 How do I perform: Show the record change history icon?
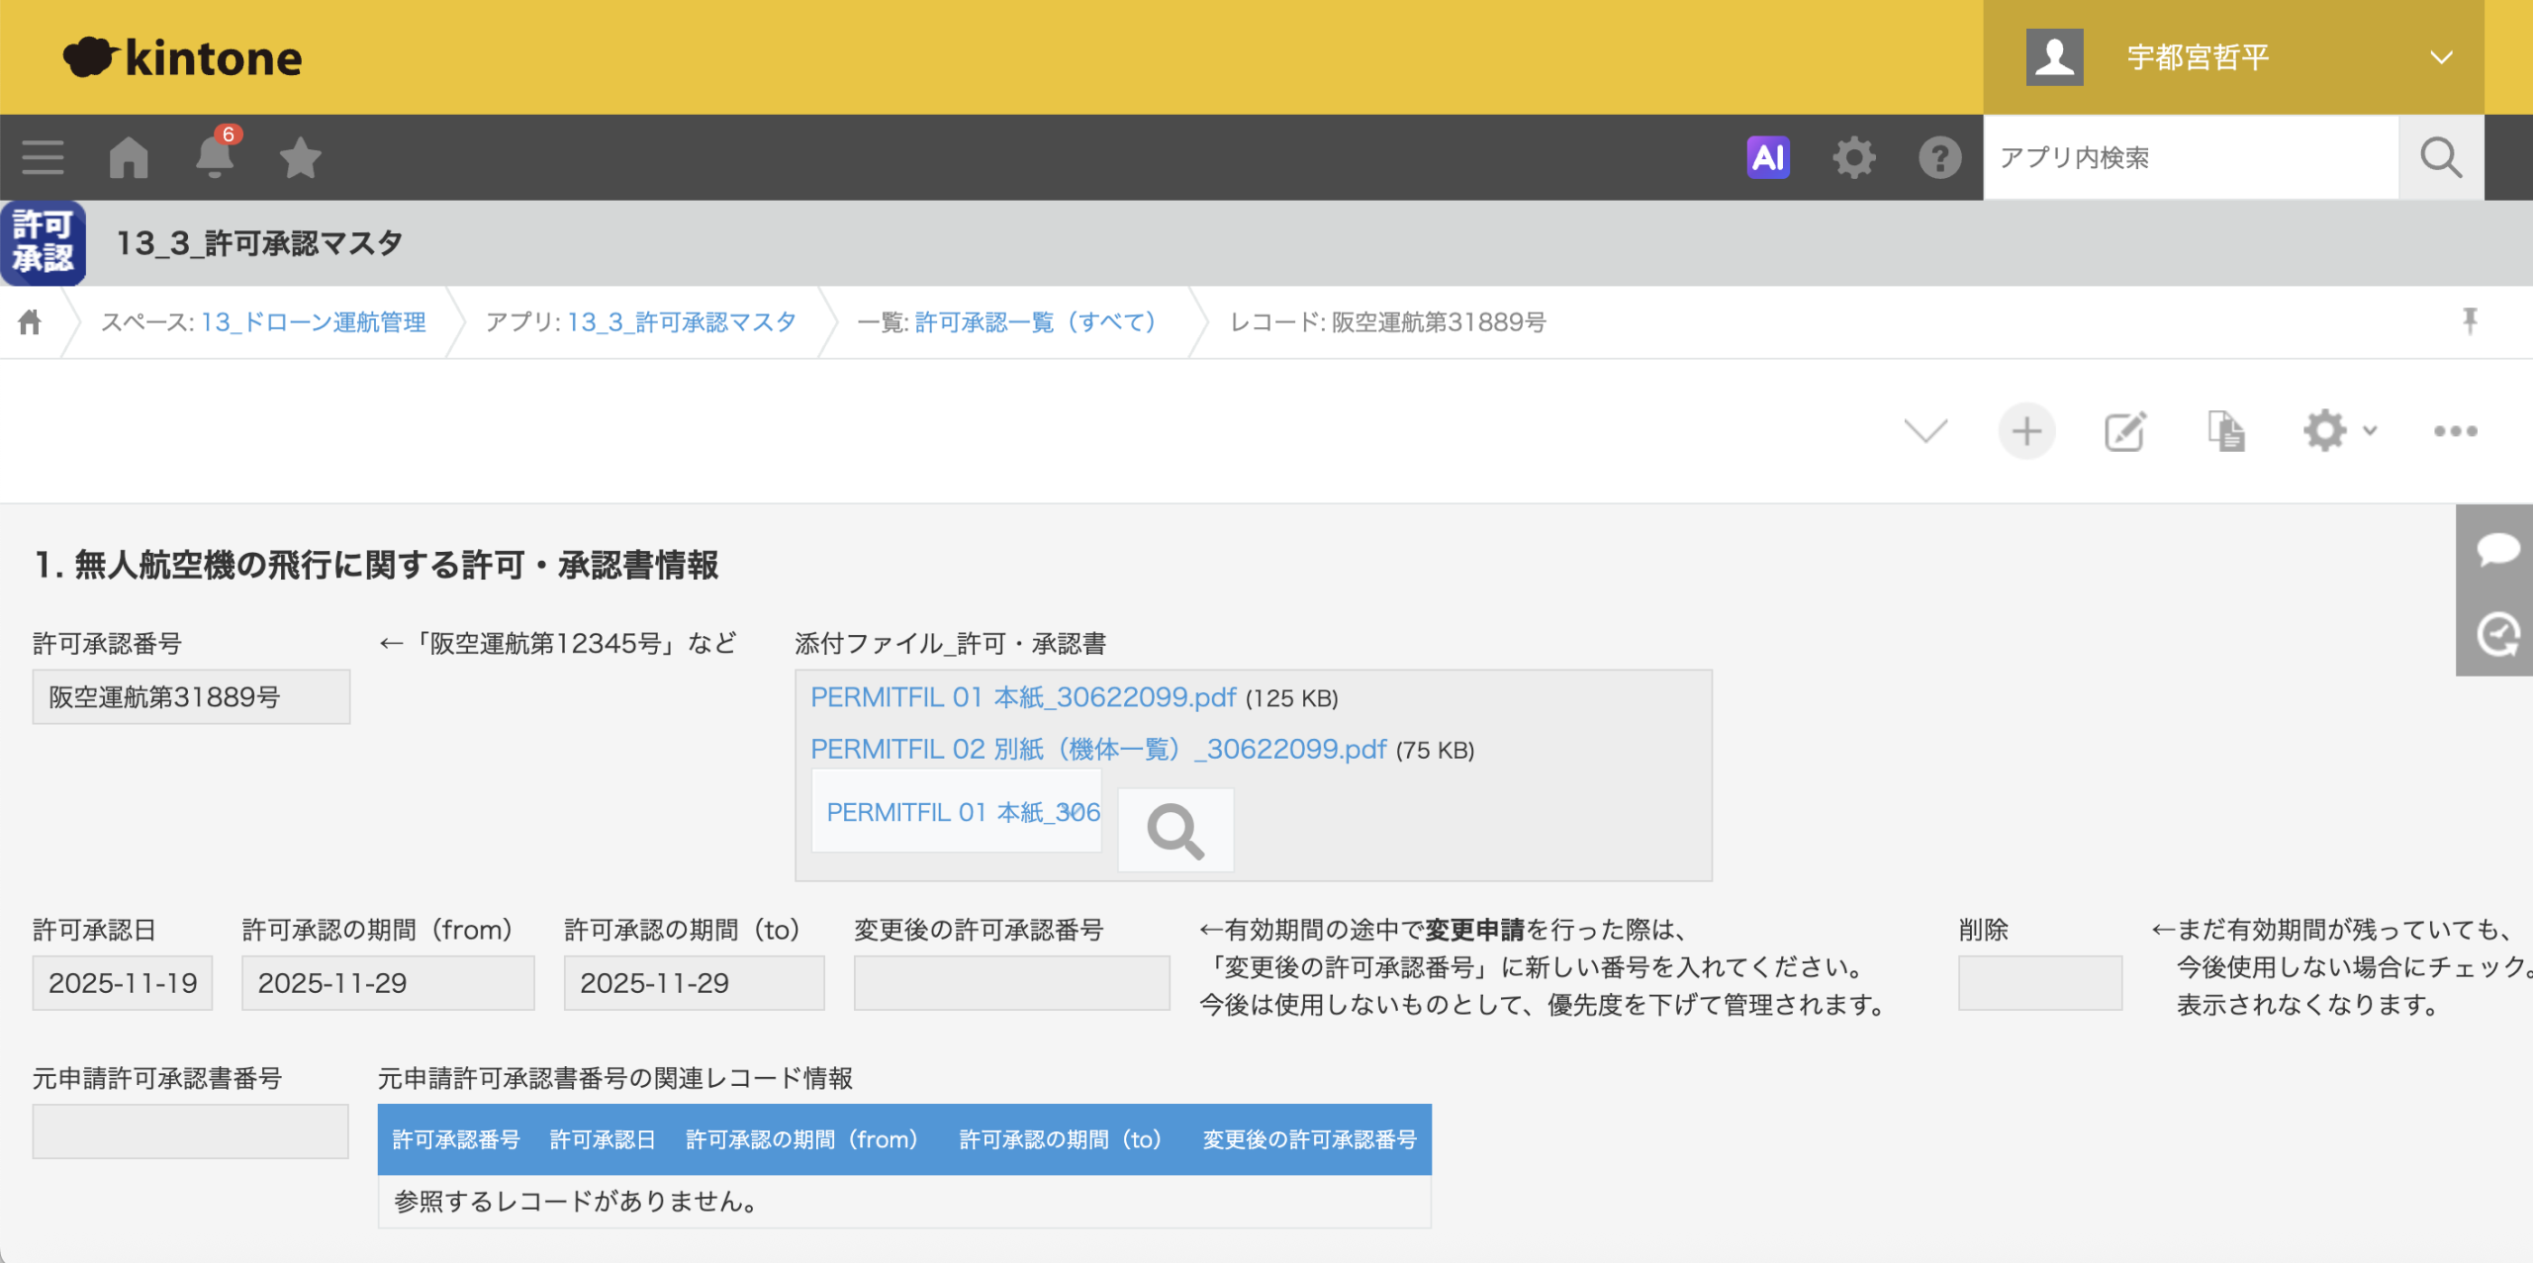click(x=2497, y=634)
